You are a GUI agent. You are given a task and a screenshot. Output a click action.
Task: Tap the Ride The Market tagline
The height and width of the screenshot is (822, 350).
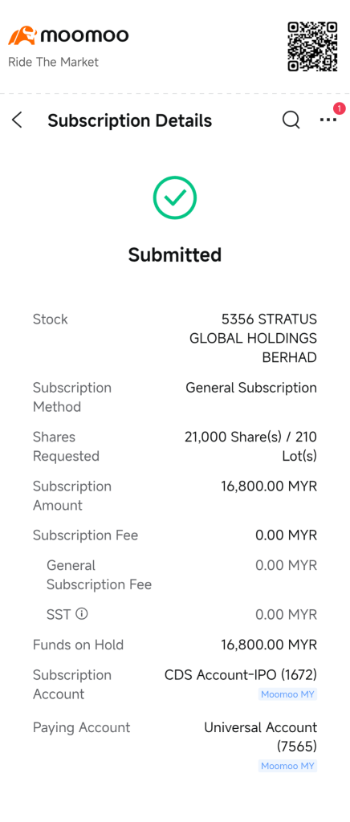[54, 62]
